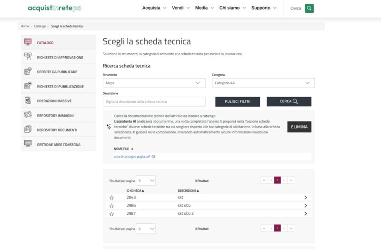Click description cell skt obb 2
This screenshot has width=381, height=249.
coord(186,214)
